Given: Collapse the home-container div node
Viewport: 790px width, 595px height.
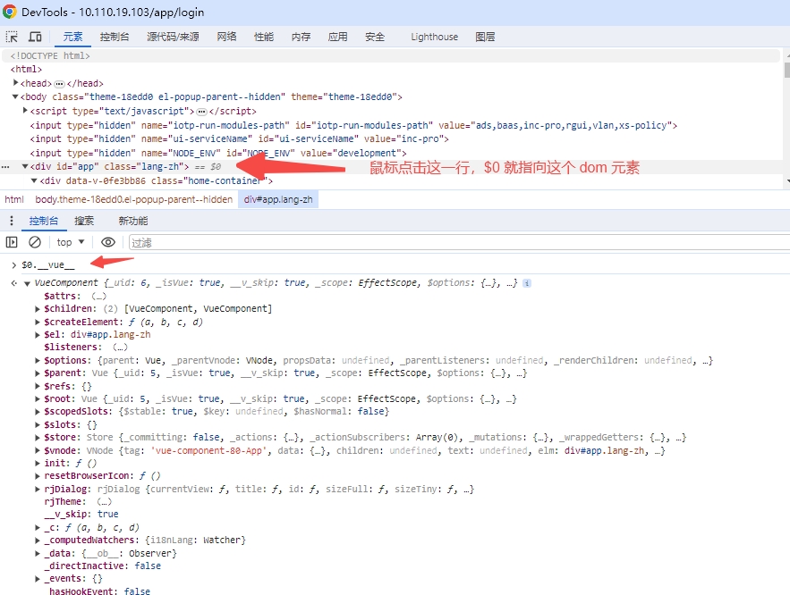Looking at the screenshot, I should tap(35, 180).
